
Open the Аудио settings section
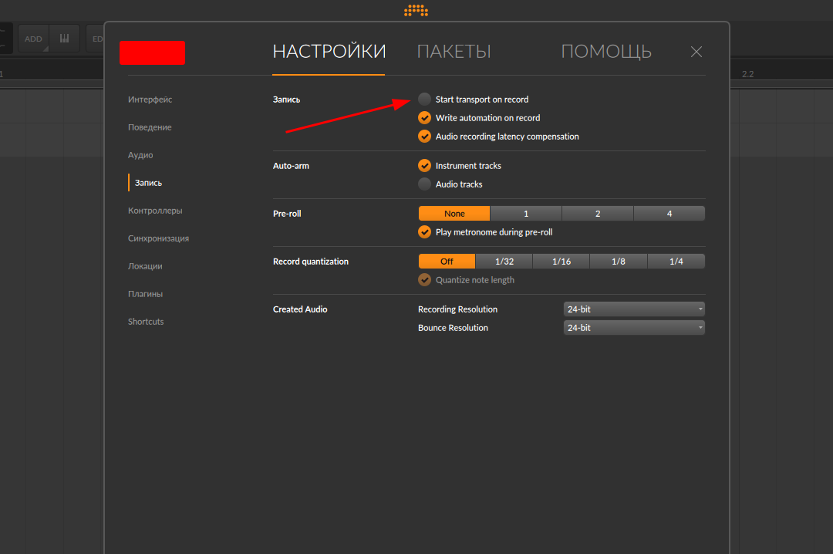tap(140, 155)
